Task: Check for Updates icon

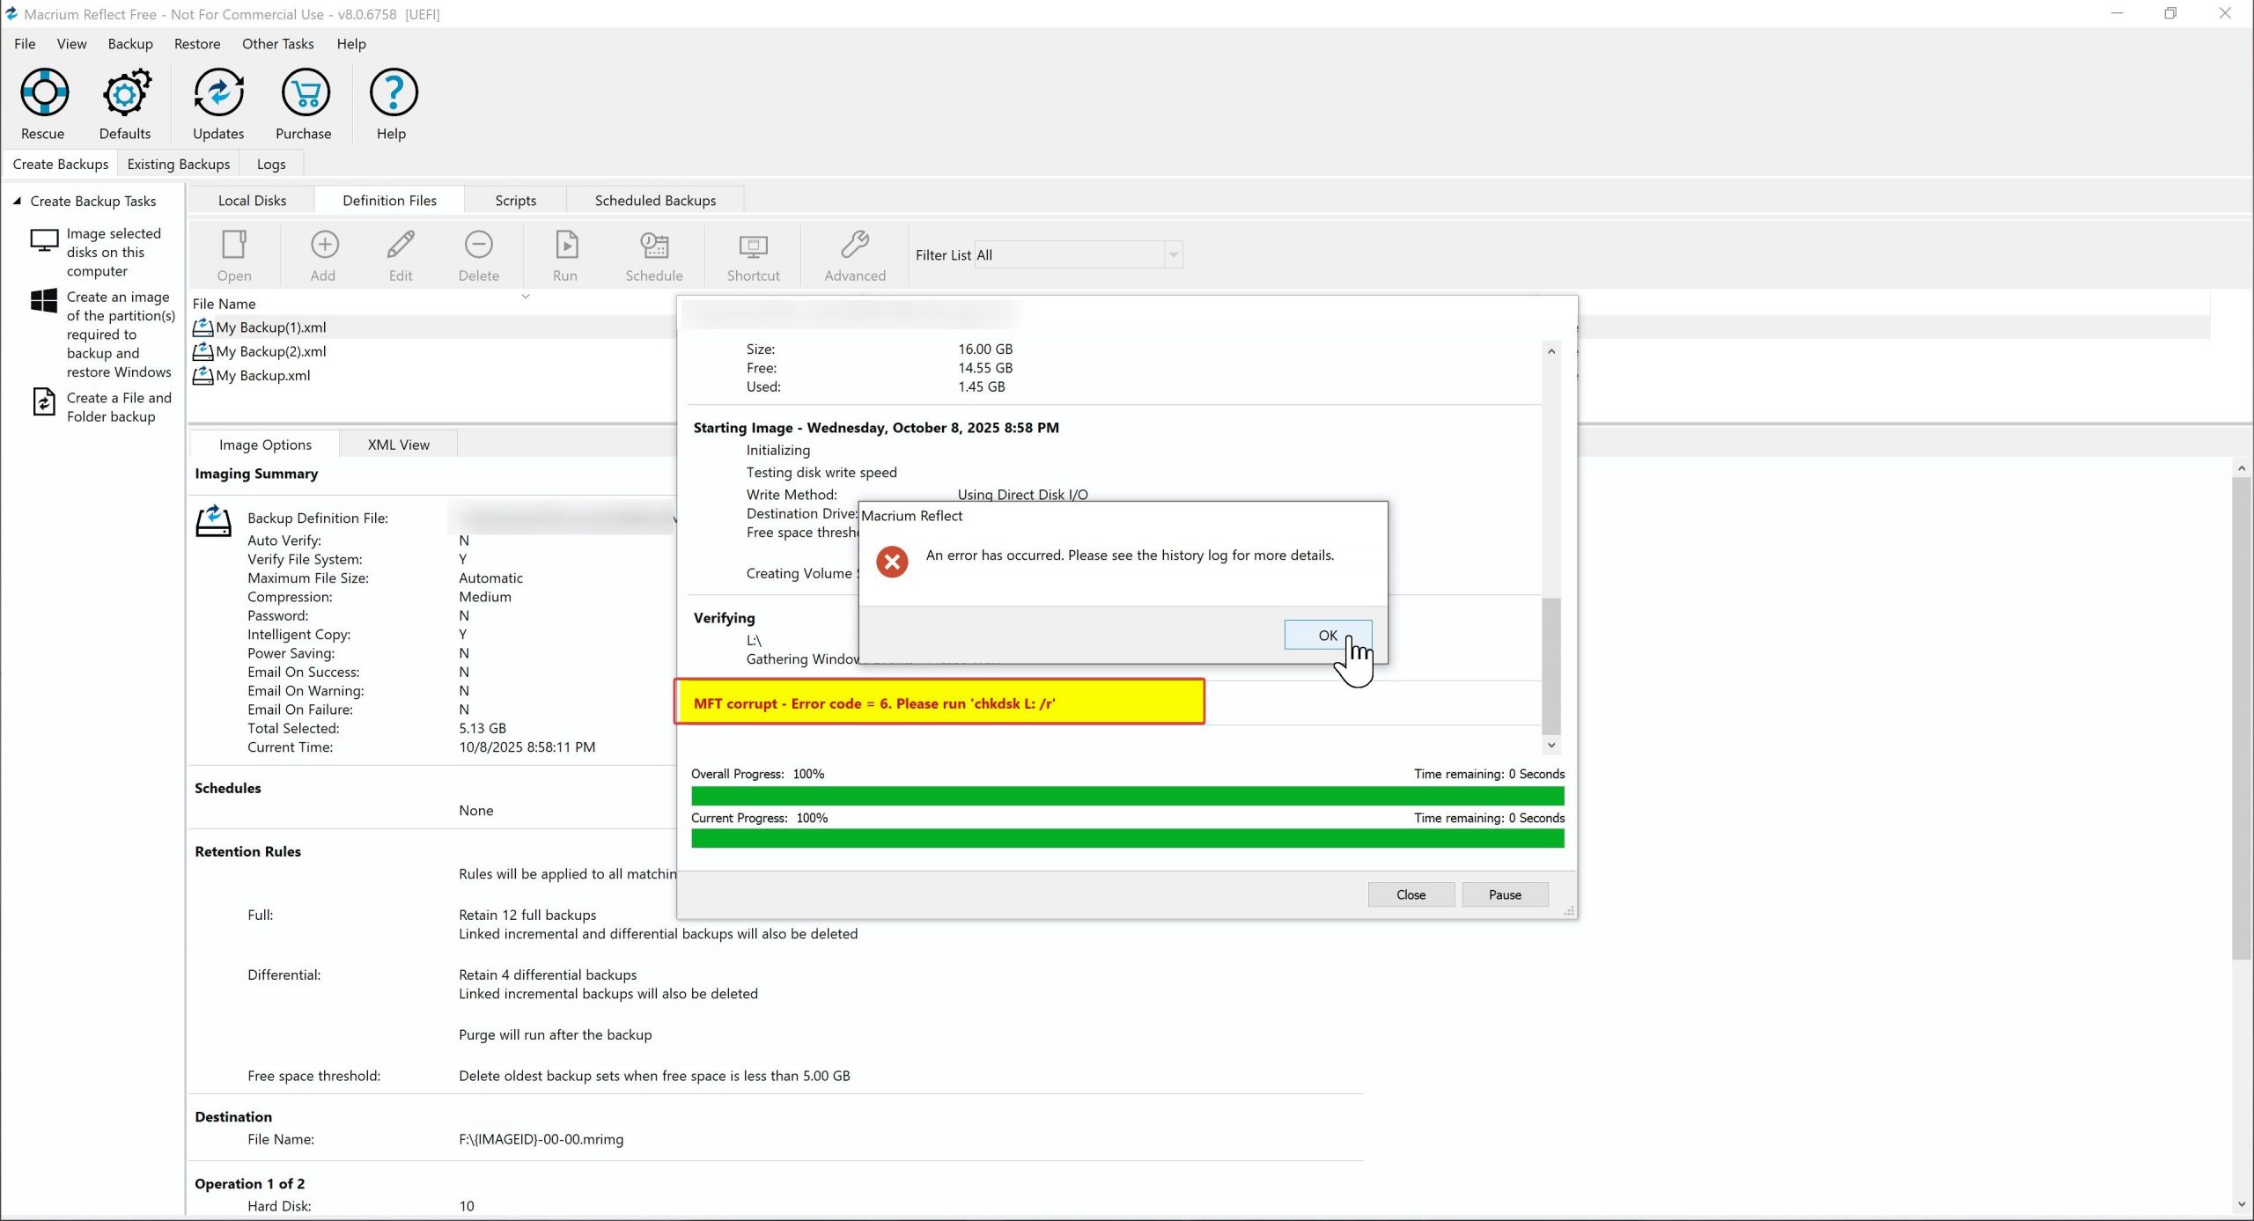Action: pos(218,93)
